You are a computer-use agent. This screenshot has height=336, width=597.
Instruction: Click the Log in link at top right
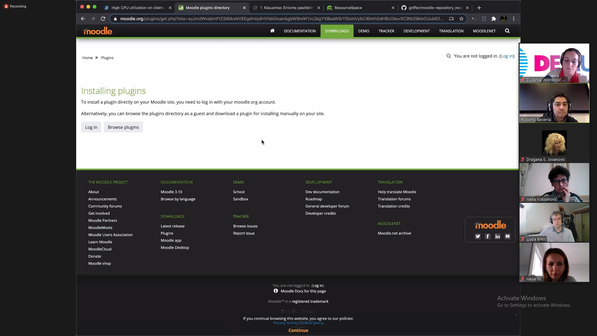click(x=507, y=56)
